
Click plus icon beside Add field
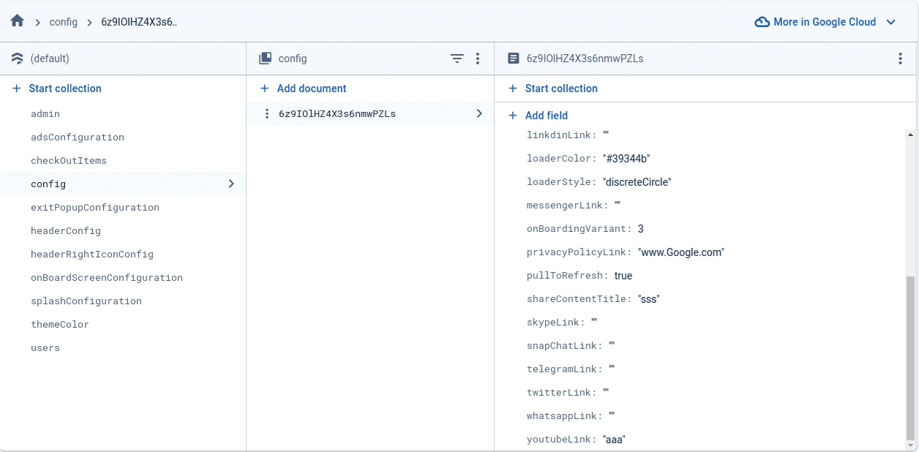tap(513, 116)
